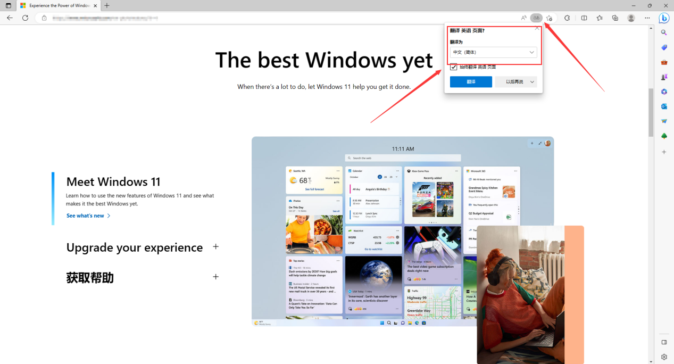Close the translate popup
Viewport: 674px width, 364px height.
(537, 28)
